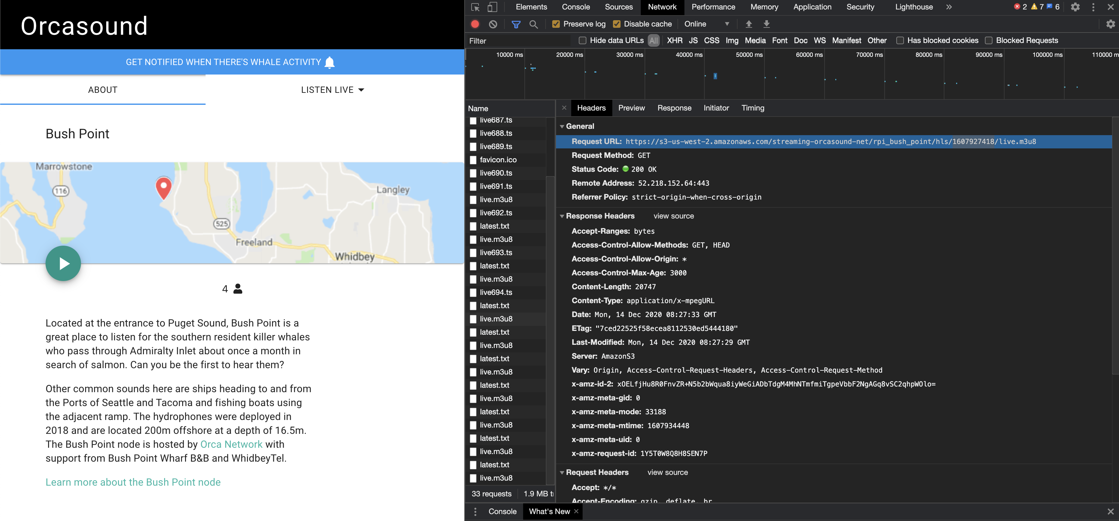Click the notification bell icon
The height and width of the screenshot is (521, 1119).
click(330, 63)
